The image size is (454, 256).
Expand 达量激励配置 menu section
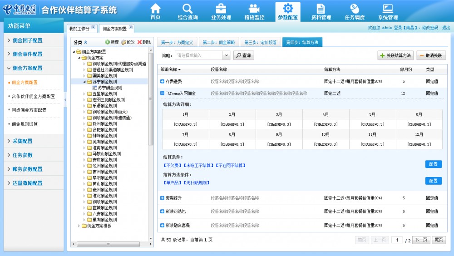34,183
